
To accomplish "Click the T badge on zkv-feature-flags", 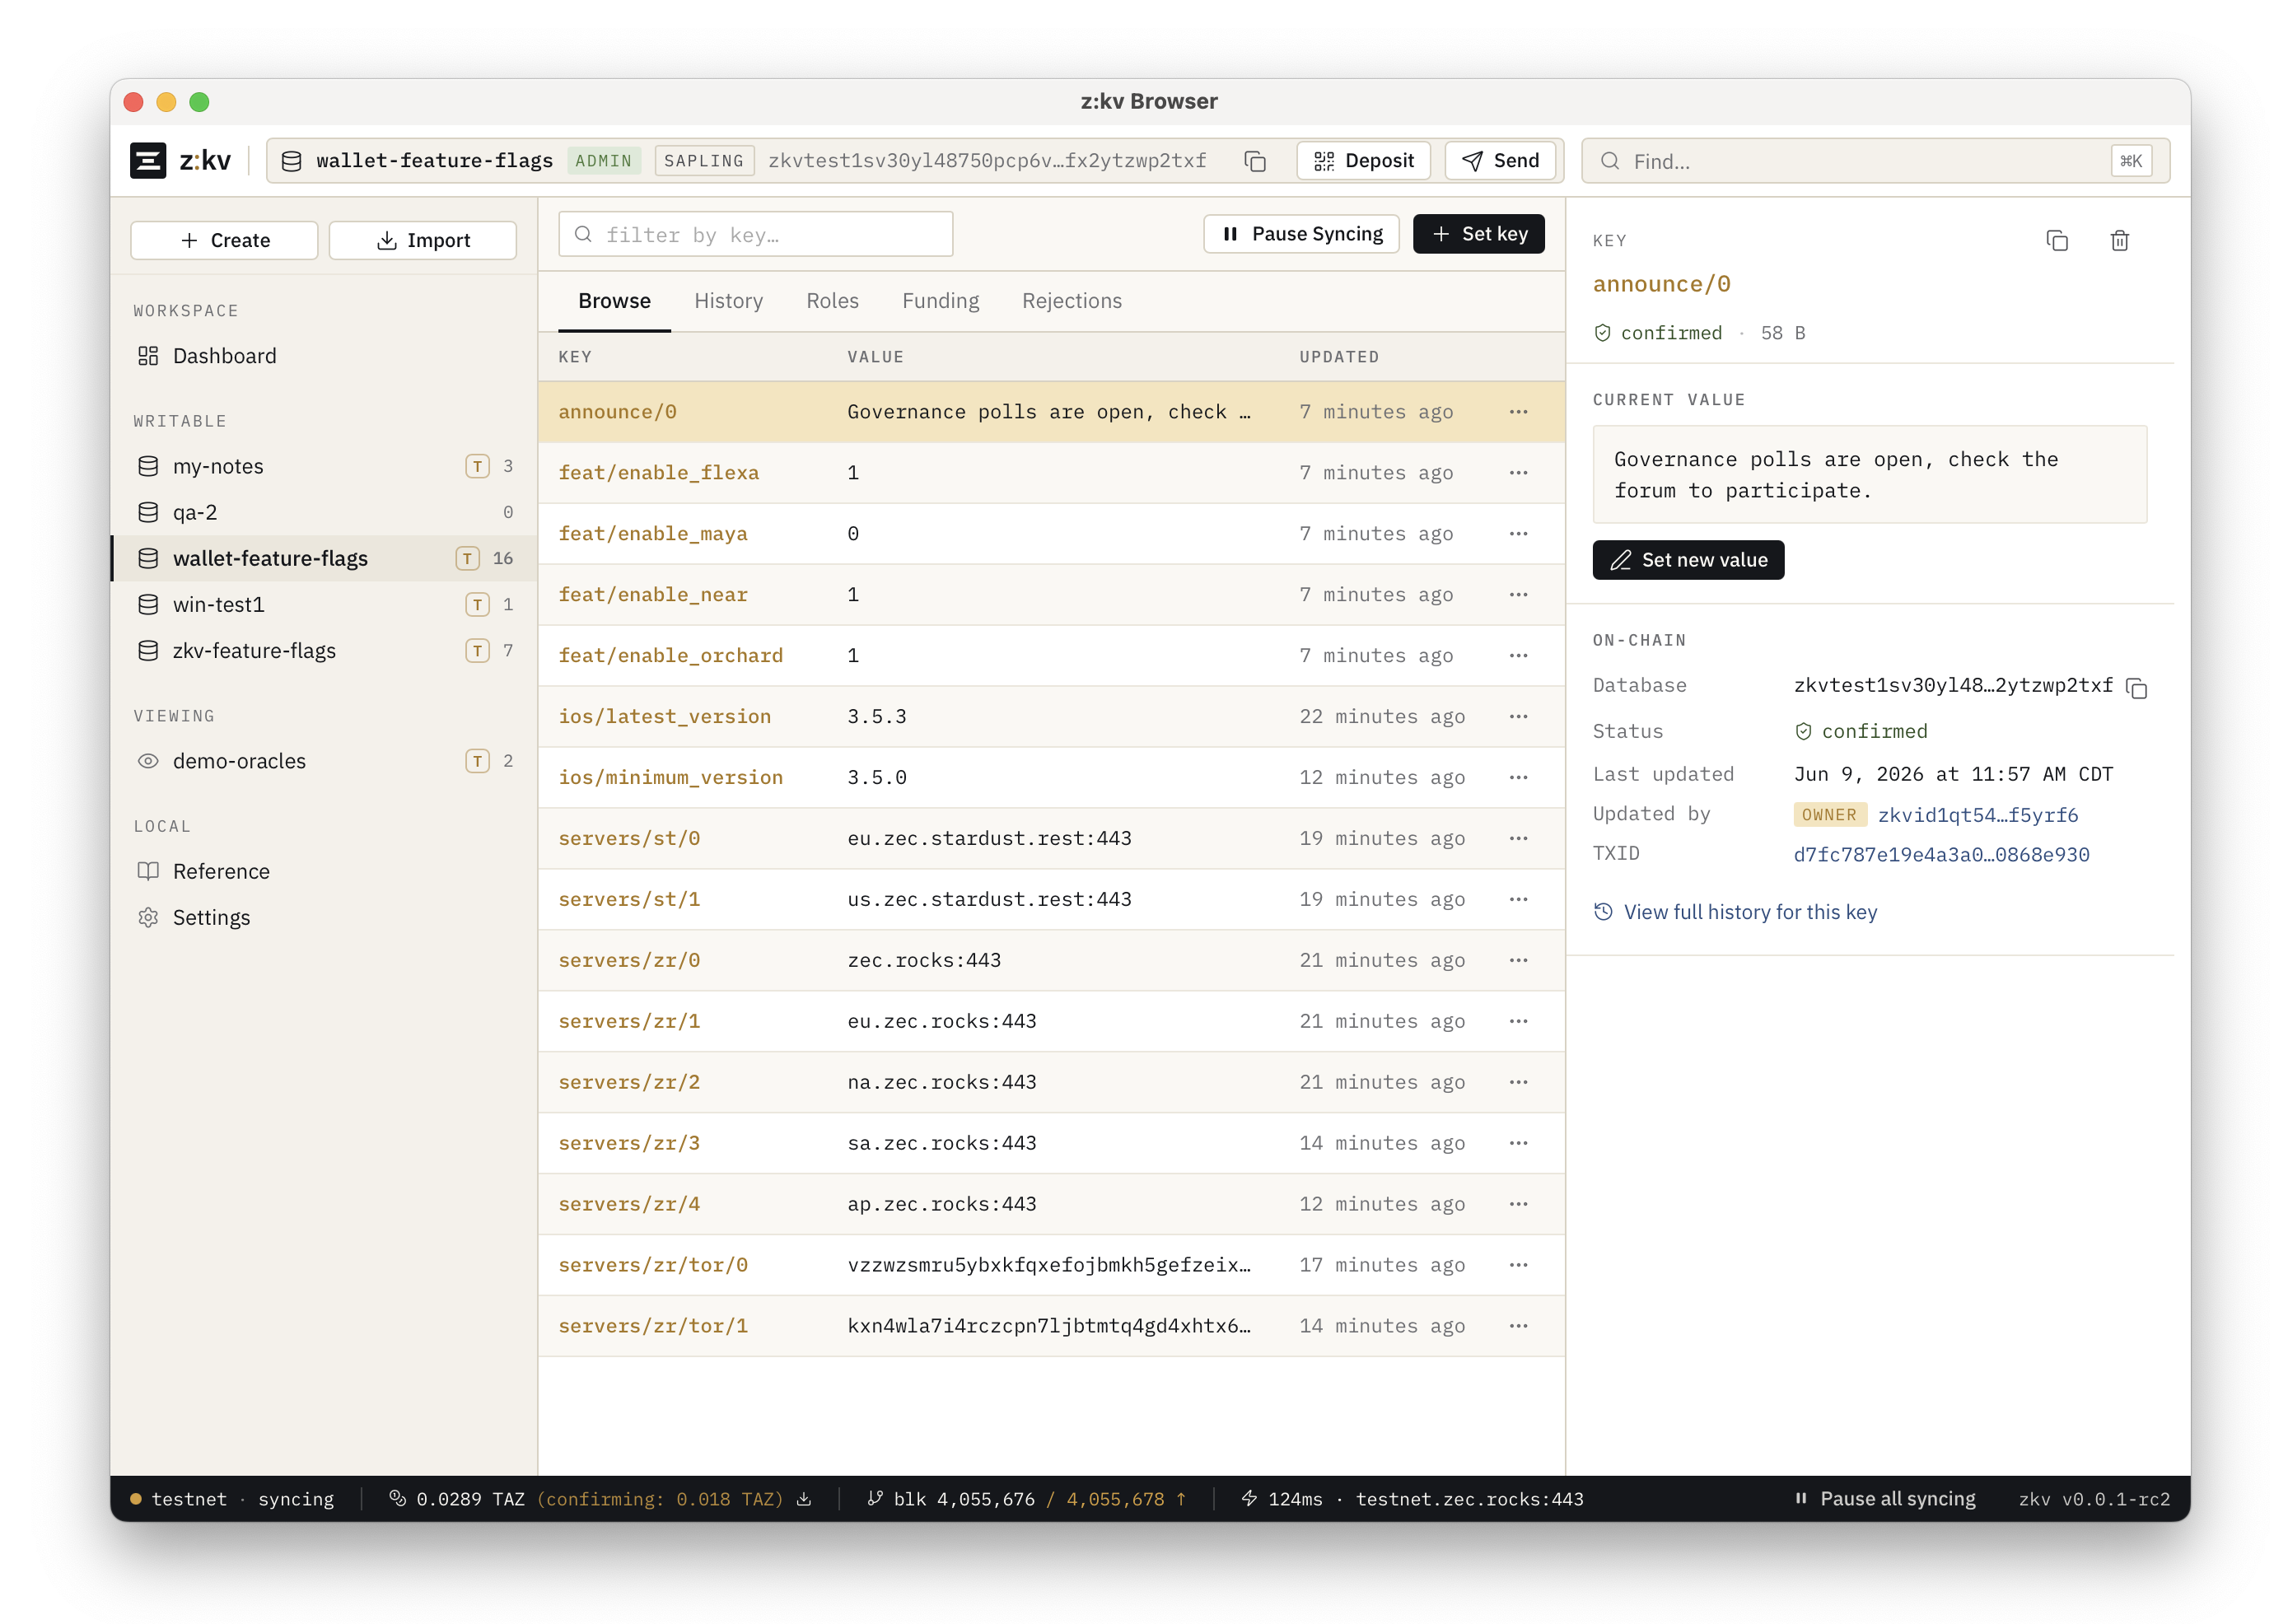I will [478, 651].
